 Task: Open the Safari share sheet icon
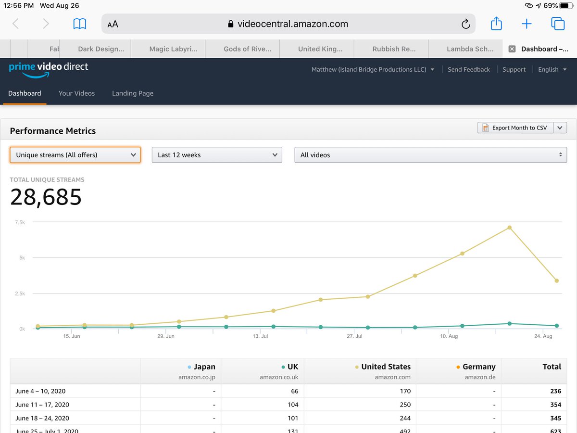click(496, 23)
